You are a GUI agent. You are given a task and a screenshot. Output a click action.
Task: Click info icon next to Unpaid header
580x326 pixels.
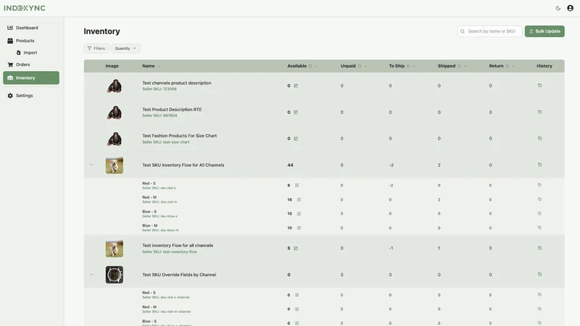click(x=360, y=66)
